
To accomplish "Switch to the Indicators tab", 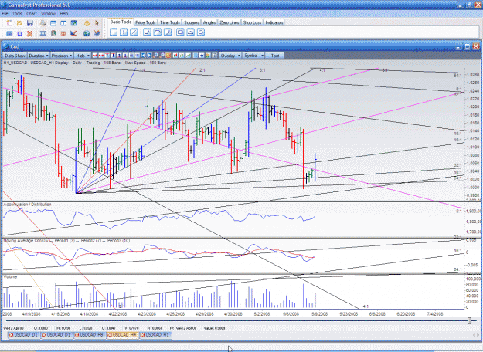I will click(274, 22).
